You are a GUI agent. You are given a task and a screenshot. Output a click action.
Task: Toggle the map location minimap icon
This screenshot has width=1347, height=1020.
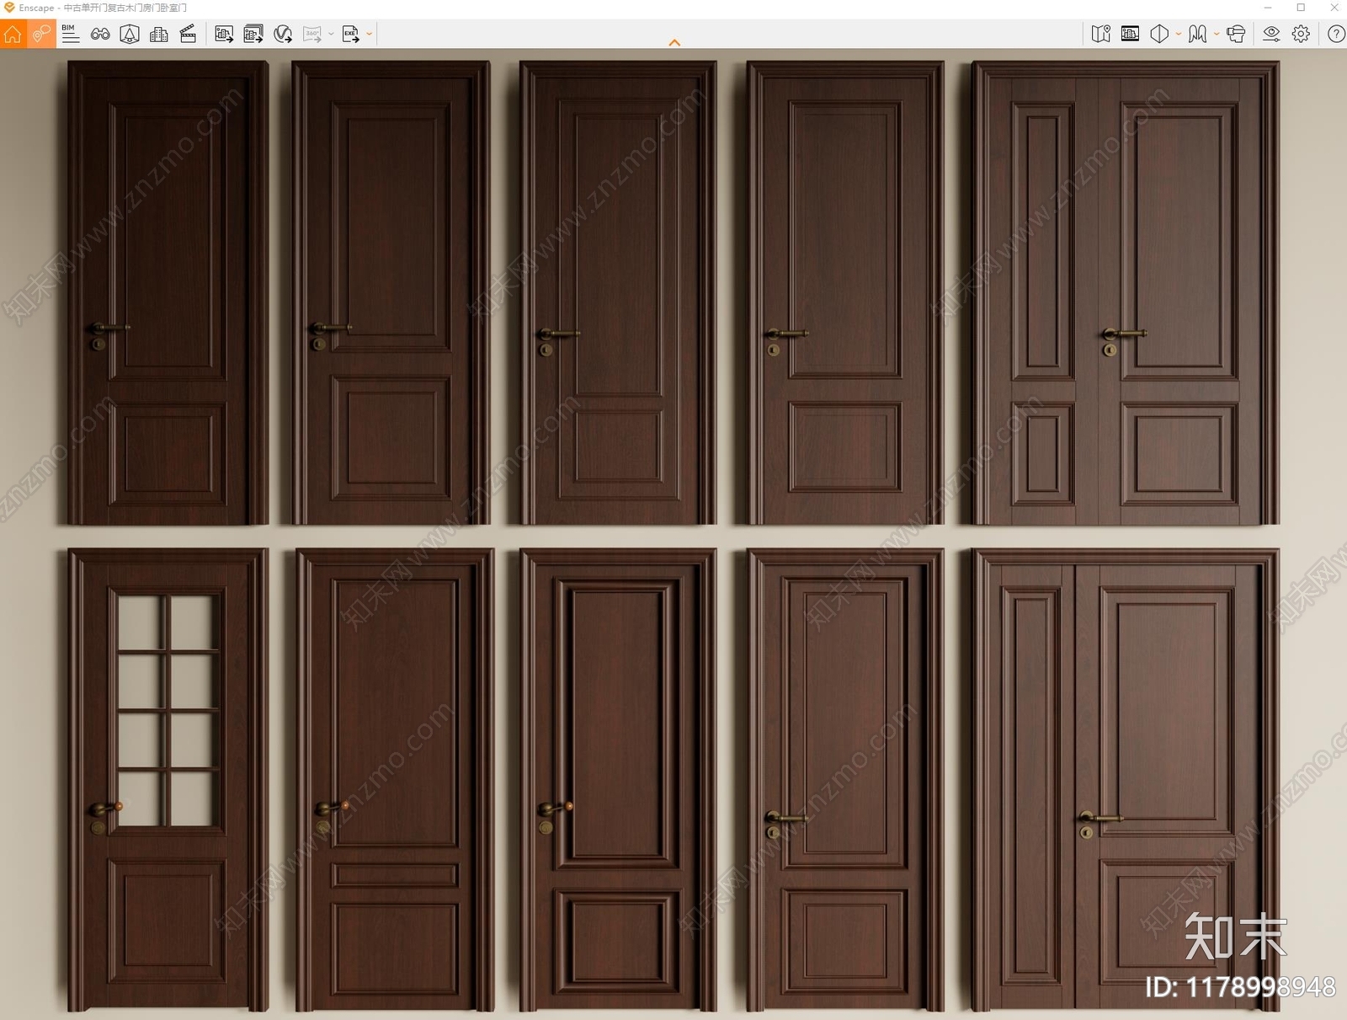coord(1100,34)
